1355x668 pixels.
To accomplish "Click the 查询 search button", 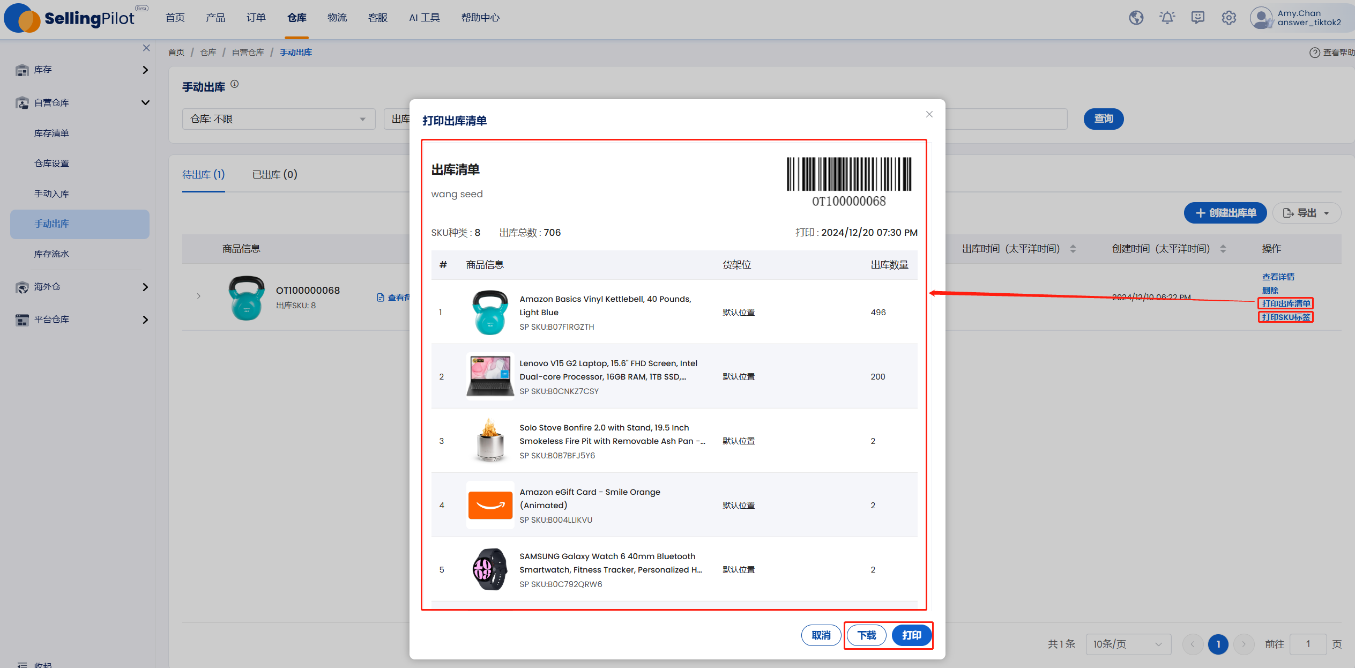I will [x=1104, y=119].
